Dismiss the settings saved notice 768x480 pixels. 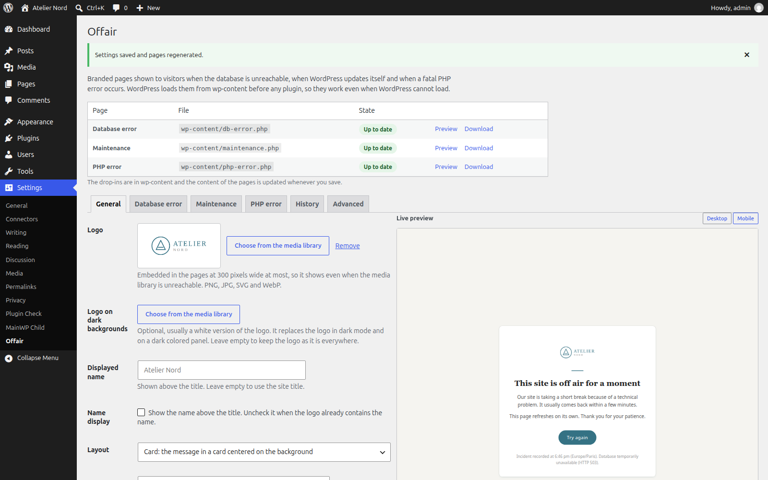747,55
